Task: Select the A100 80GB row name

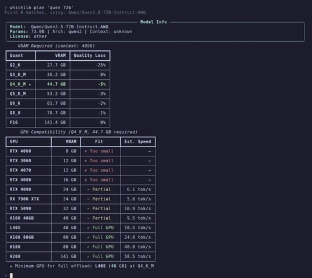Action: pyautogui.click(x=21, y=237)
